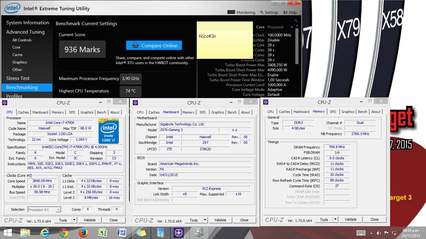Click the 74 °C temperature value
This screenshot has width=426, height=239.
coord(131,91)
